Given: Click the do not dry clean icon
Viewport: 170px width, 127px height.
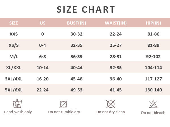Looking at the screenshot, I should tap(110, 104).
